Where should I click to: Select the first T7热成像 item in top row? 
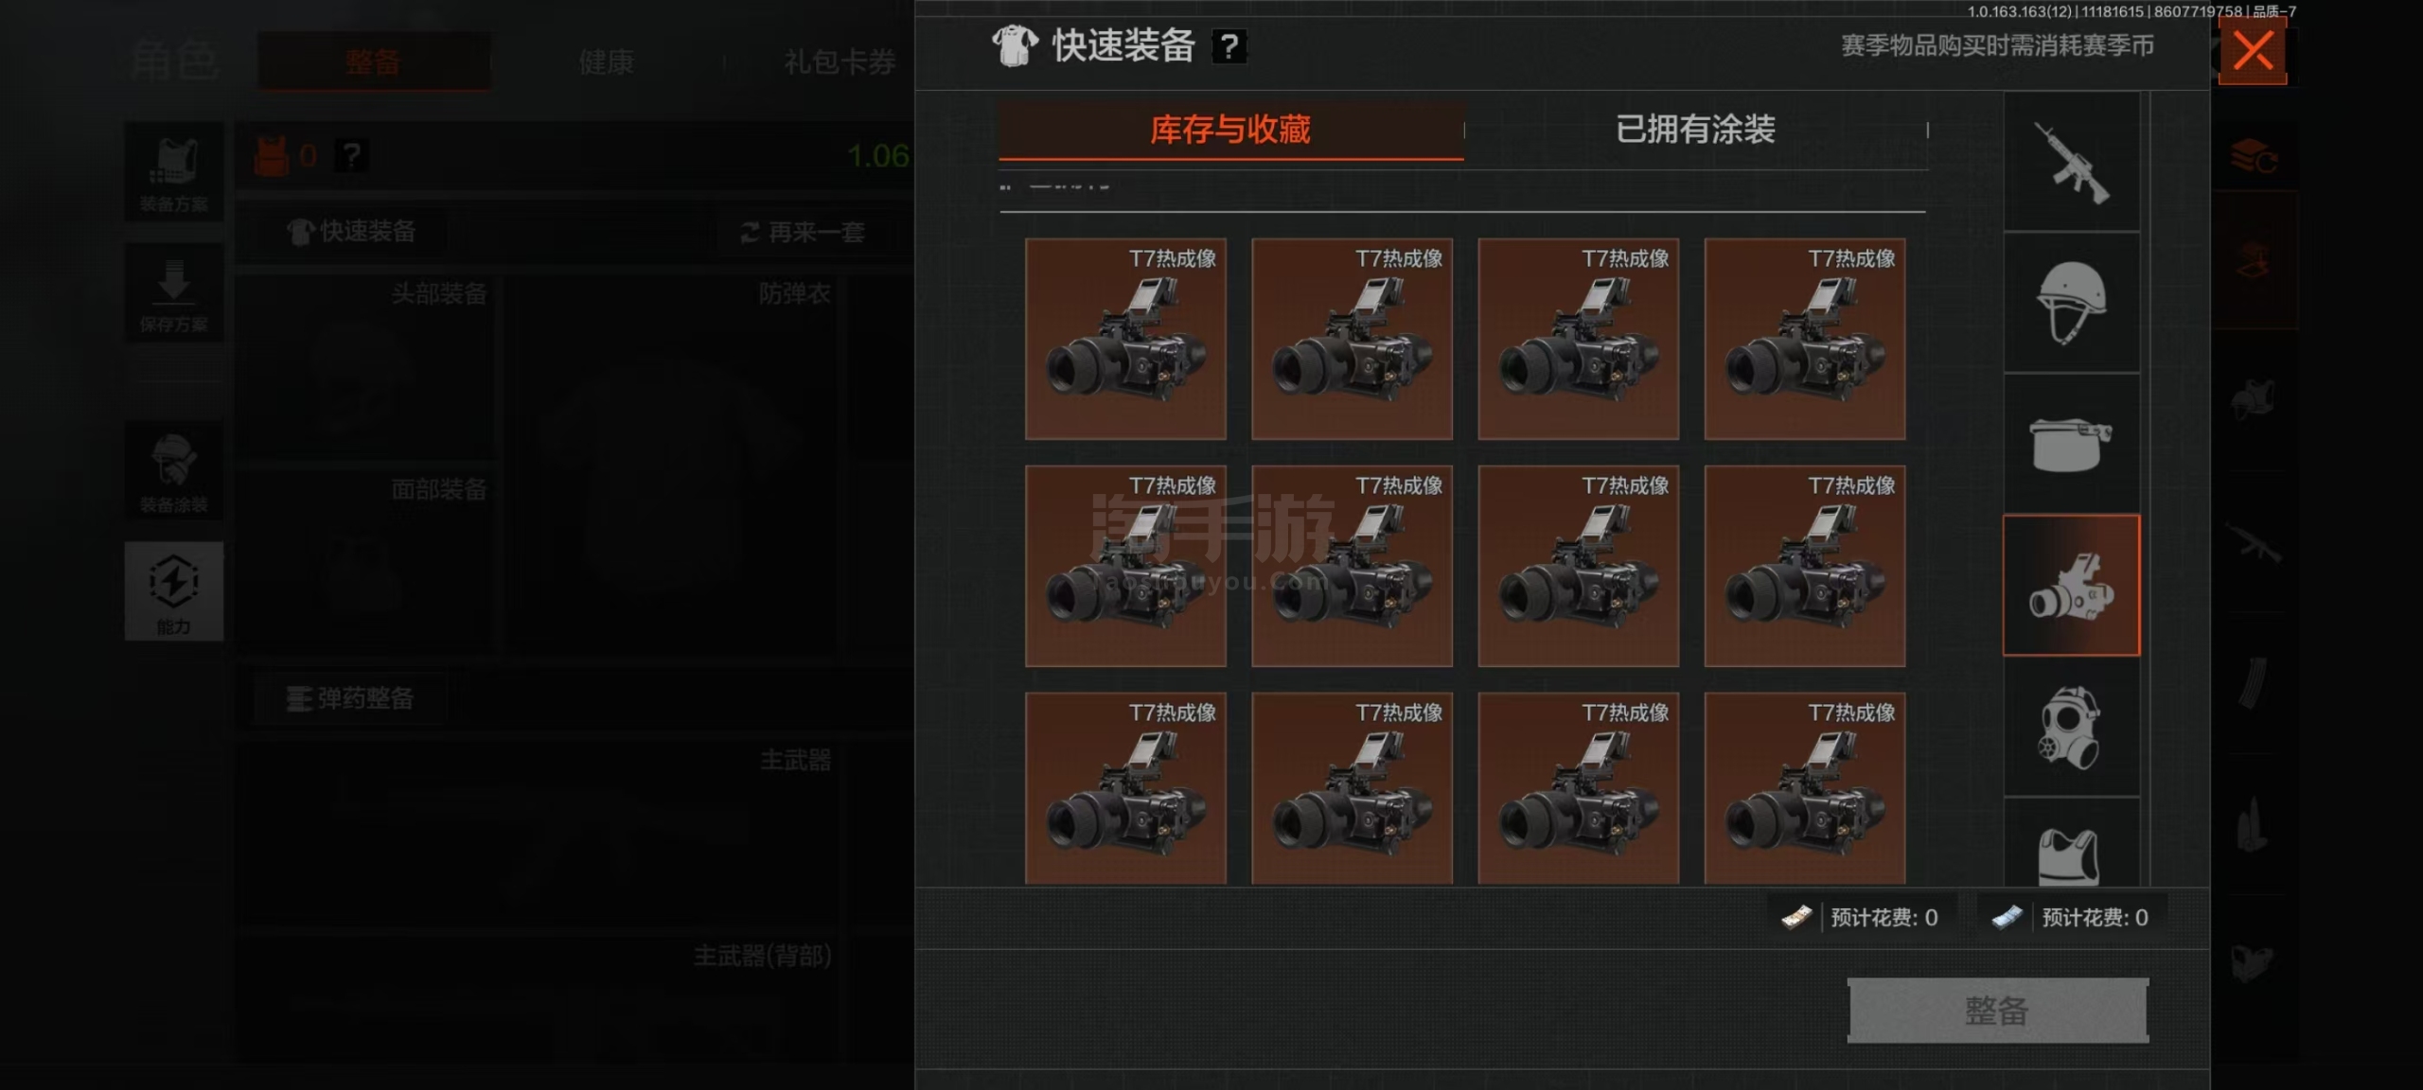coord(1125,339)
